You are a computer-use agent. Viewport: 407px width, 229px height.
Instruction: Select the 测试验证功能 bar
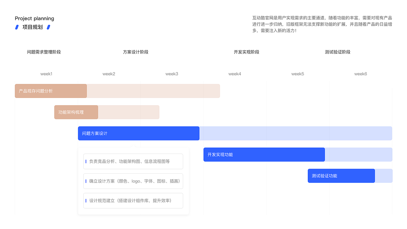click(341, 176)
